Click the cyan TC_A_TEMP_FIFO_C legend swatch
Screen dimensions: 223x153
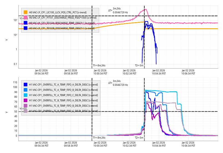[x=26, y=95]
